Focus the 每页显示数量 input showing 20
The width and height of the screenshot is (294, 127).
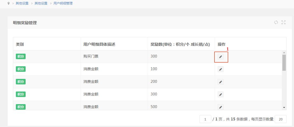click(x=281, y=119)
